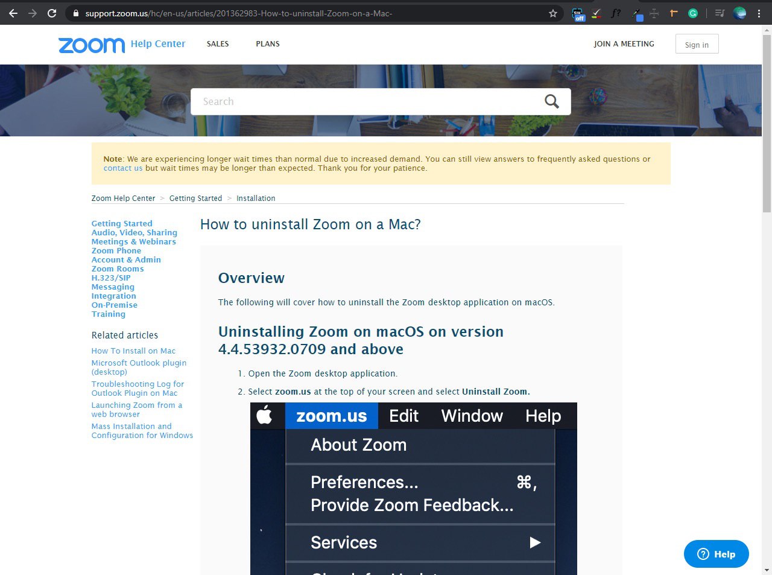Viewport: 772px width, 575px height.
Task: Select Getting Started in the sidebar
Action: (x=122, y=223)
